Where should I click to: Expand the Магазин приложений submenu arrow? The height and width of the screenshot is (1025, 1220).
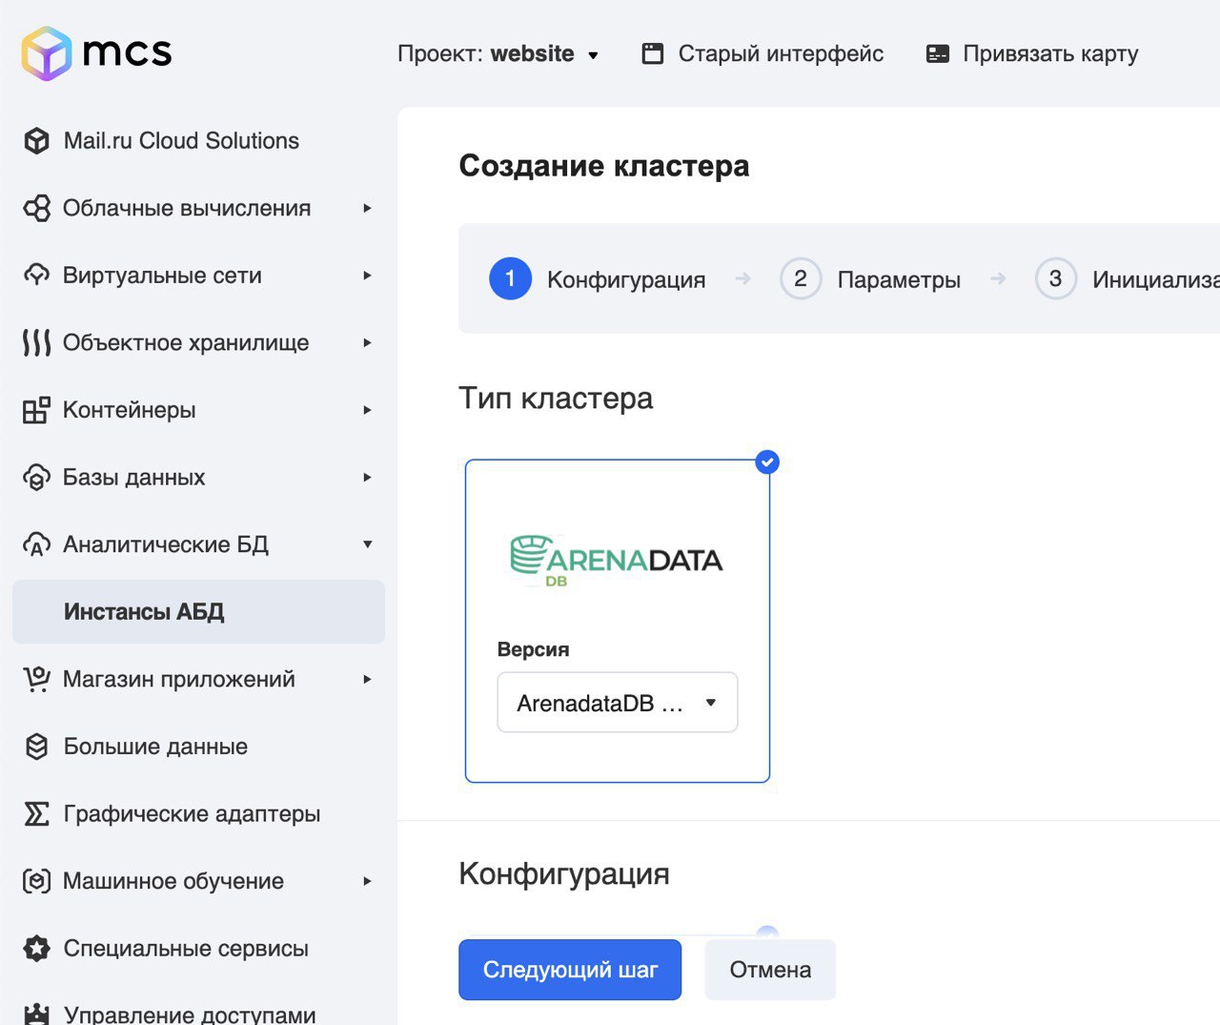click(x=367, y=679)
